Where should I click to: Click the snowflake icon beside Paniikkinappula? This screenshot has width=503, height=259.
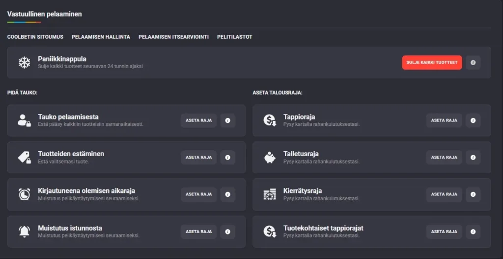24,63
